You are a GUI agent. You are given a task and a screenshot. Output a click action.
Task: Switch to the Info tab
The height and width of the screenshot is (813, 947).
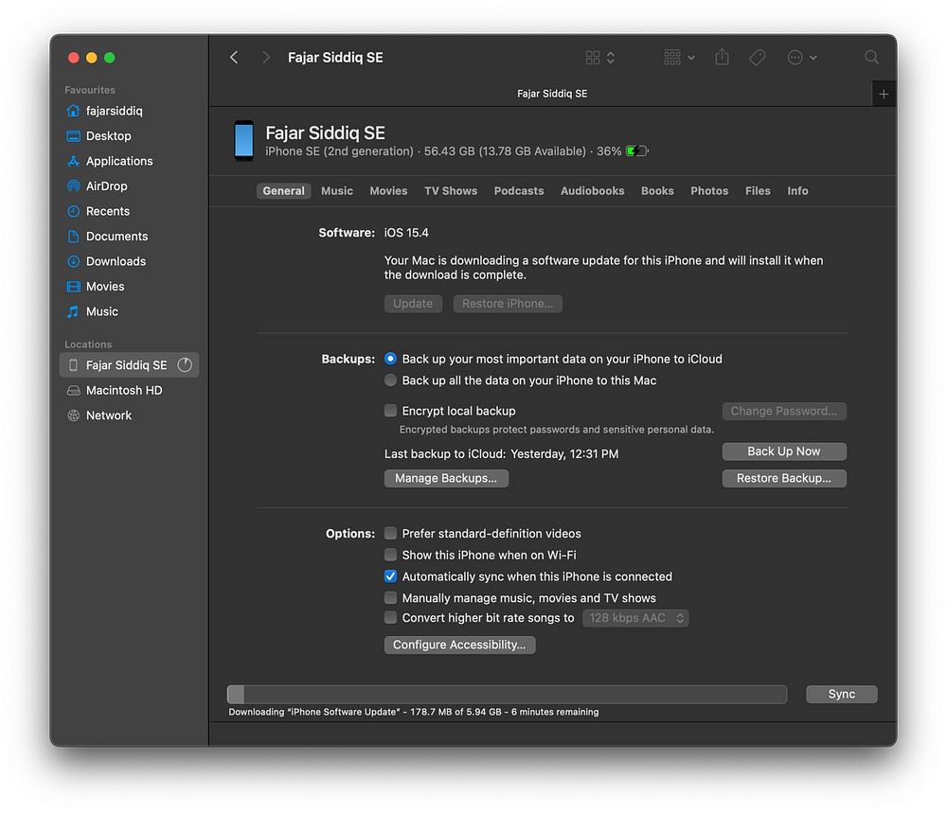pyautogui.click(x=797, y=191)
